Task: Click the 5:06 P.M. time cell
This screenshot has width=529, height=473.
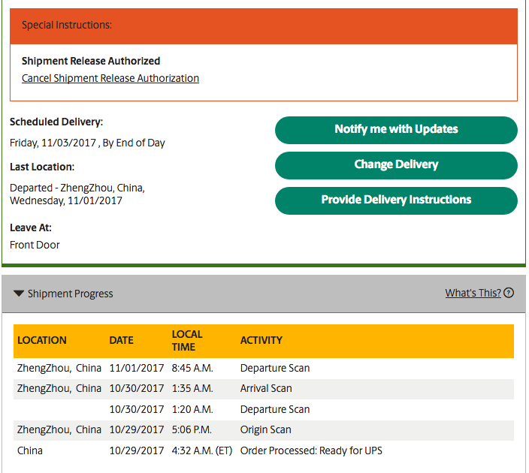Action: (192, 429)
